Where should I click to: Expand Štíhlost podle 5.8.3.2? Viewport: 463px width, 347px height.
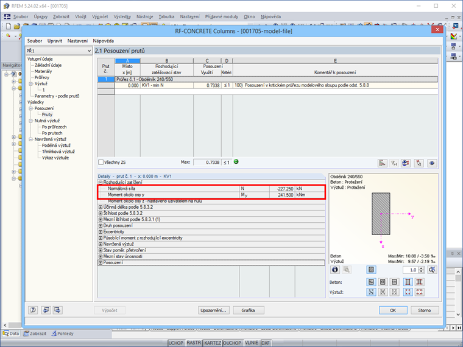pyautogui.click(x=101, y=213)
